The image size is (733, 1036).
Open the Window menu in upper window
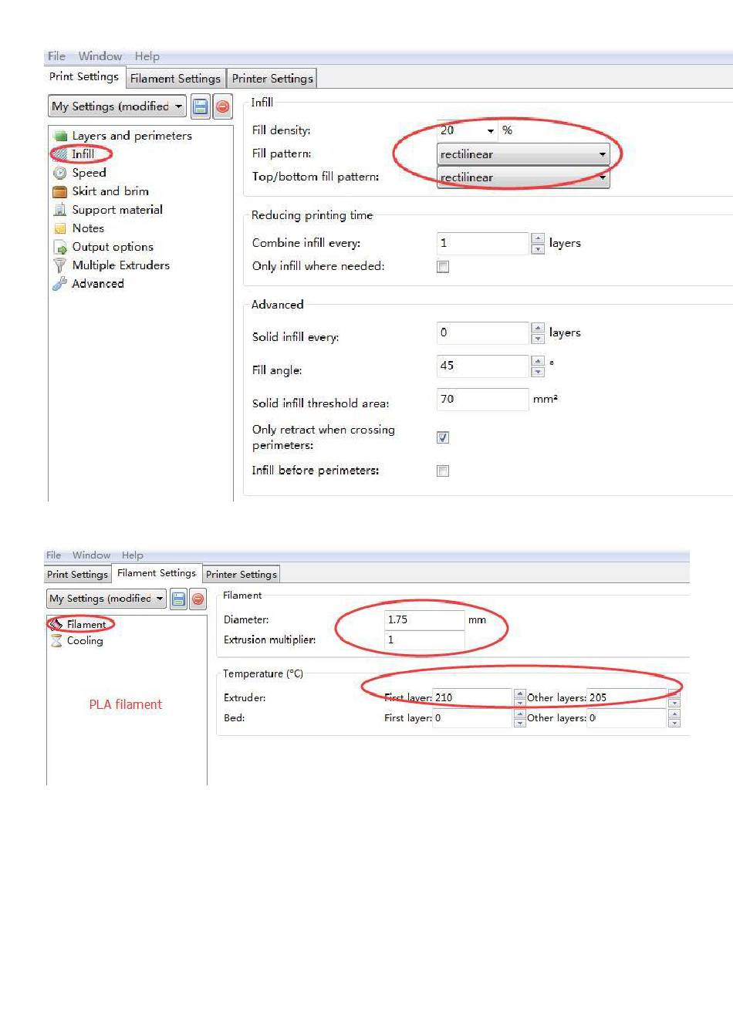[100, 56]
